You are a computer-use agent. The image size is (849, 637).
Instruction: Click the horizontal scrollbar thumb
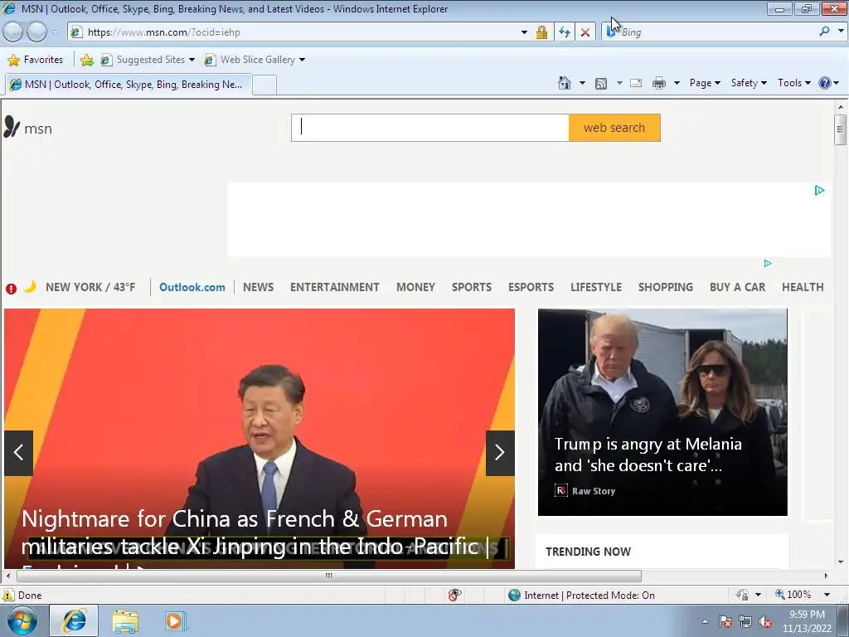[x=327, y=576]
